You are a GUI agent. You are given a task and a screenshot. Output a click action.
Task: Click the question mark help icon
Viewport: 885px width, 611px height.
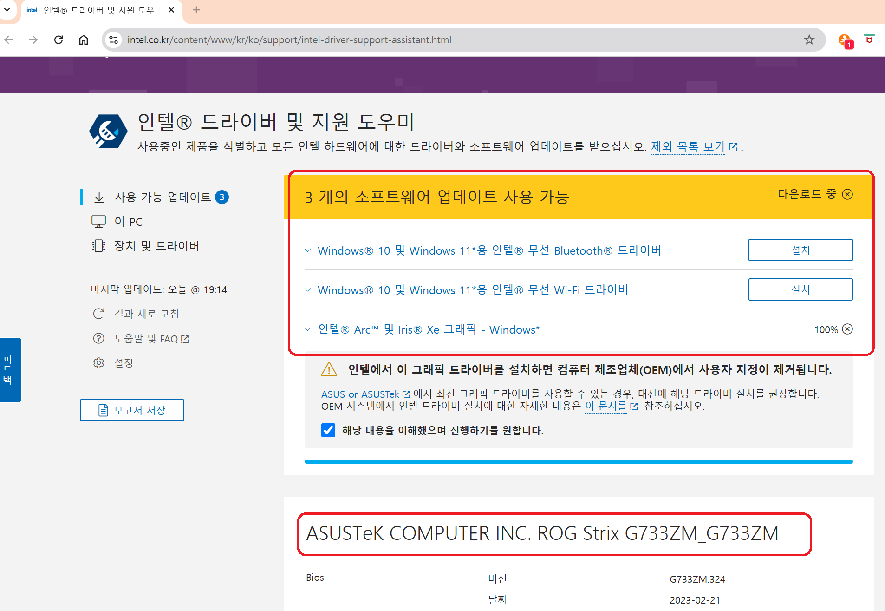click(98, 338)
